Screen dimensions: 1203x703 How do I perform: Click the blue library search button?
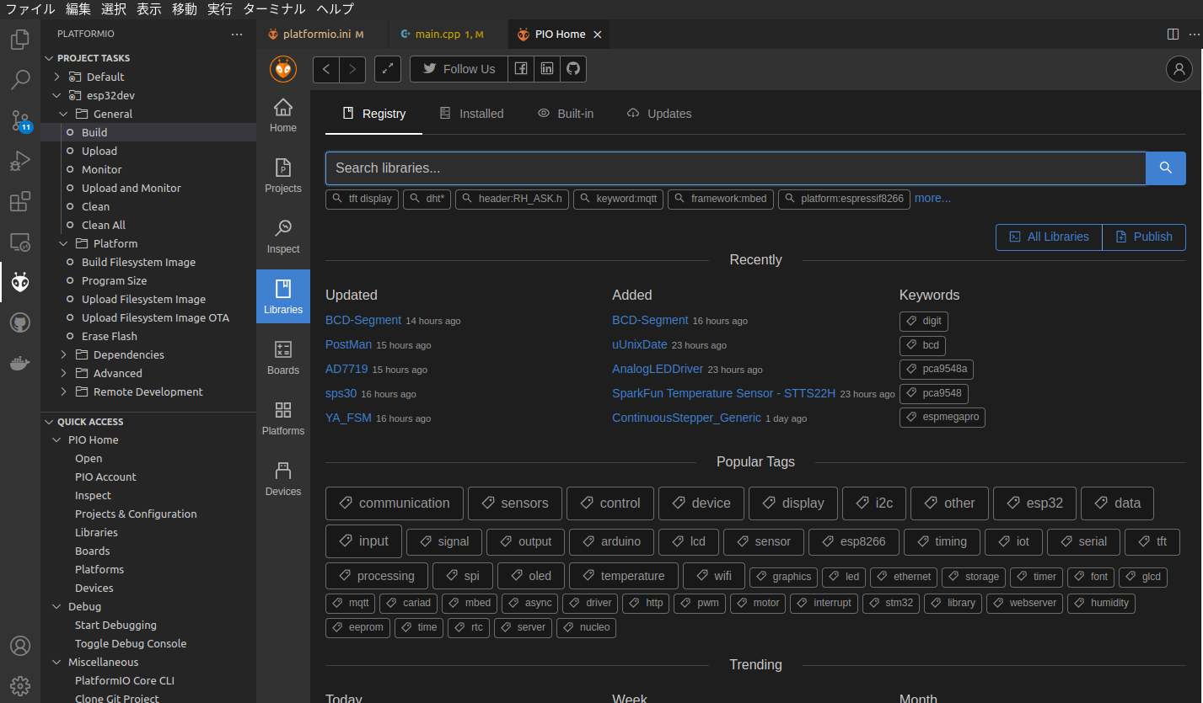tap(1166, 168)
